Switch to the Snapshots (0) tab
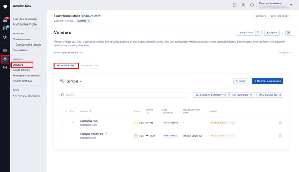This screenshot has height=172, width=299. coord(90,66)
